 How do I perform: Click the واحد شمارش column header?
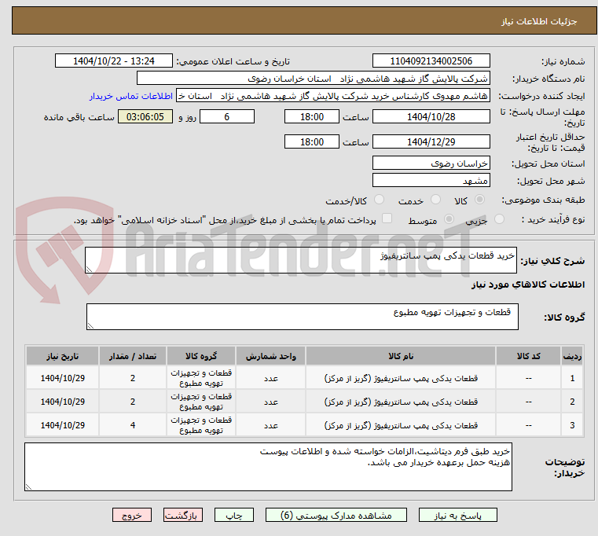[x=270, y=356]
